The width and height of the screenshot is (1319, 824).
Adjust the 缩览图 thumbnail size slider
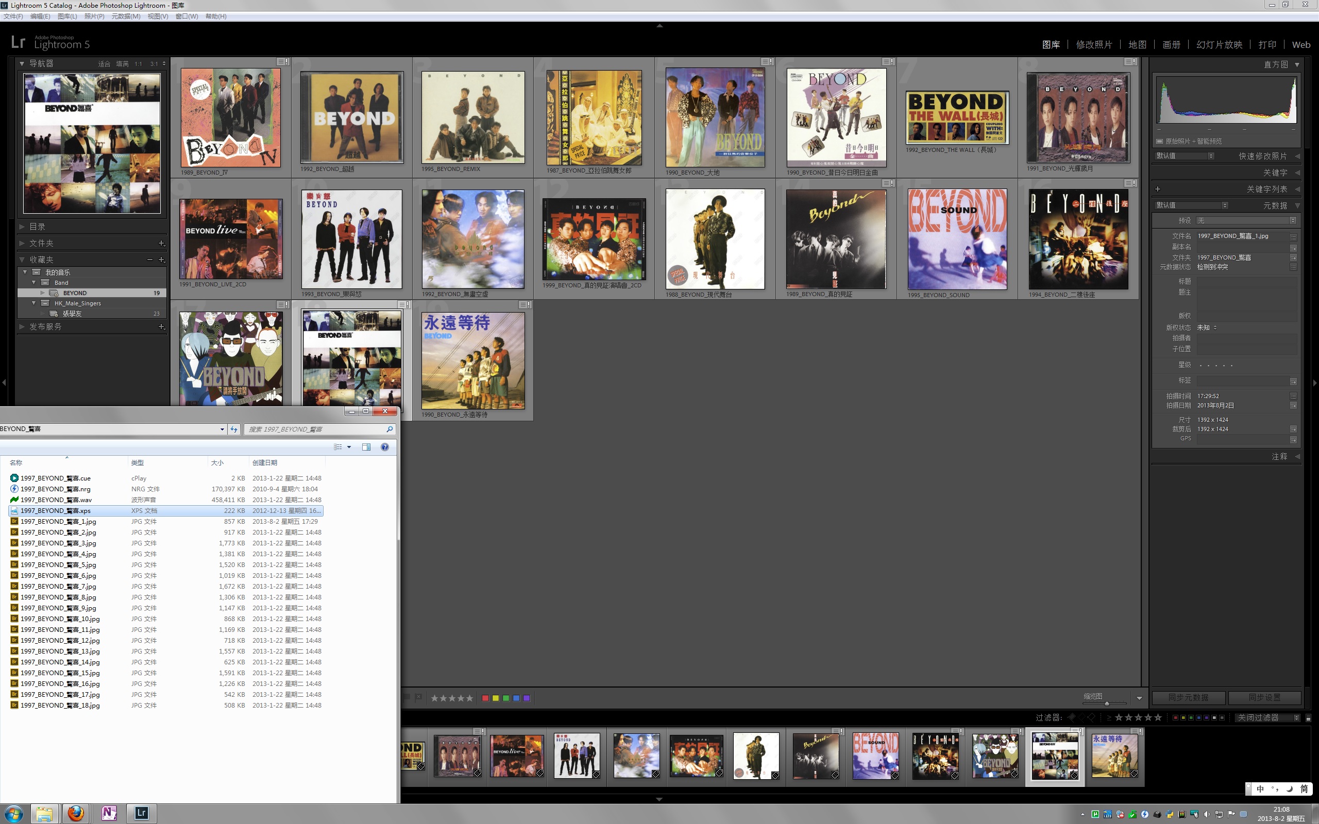click(1107, 703)
